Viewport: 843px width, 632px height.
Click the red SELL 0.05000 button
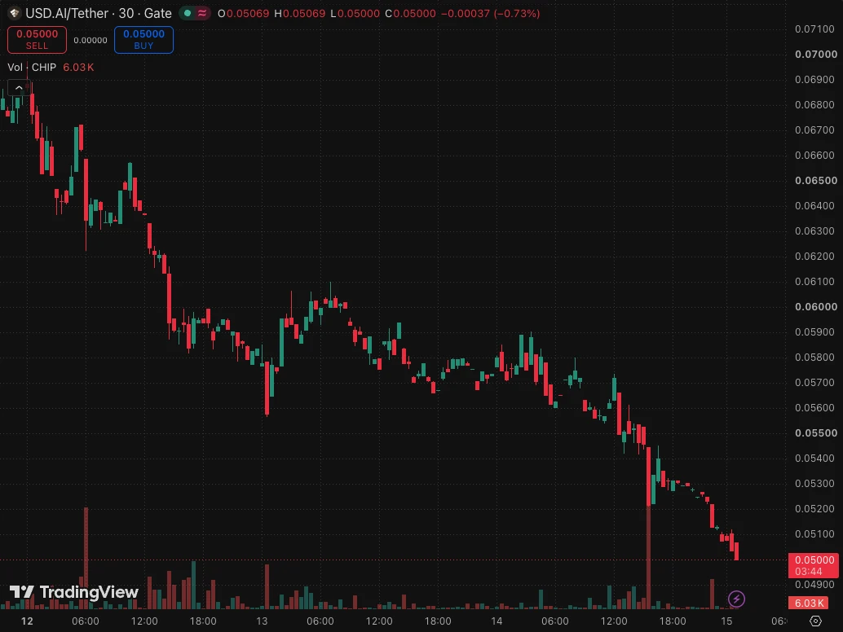[38, 40]
